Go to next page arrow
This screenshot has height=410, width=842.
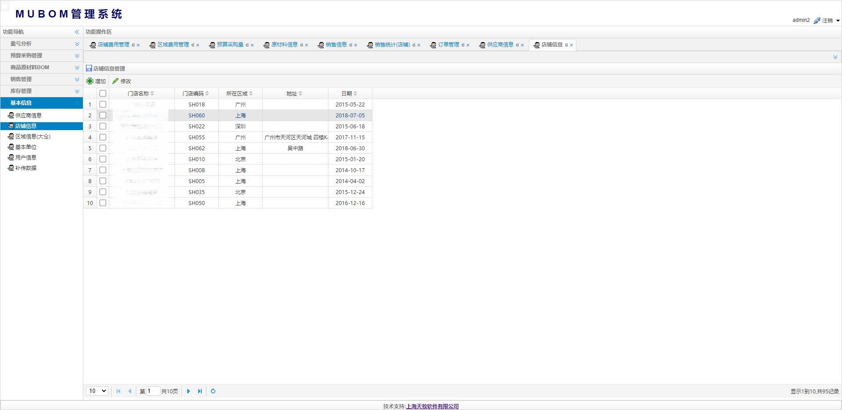(189, 391)
